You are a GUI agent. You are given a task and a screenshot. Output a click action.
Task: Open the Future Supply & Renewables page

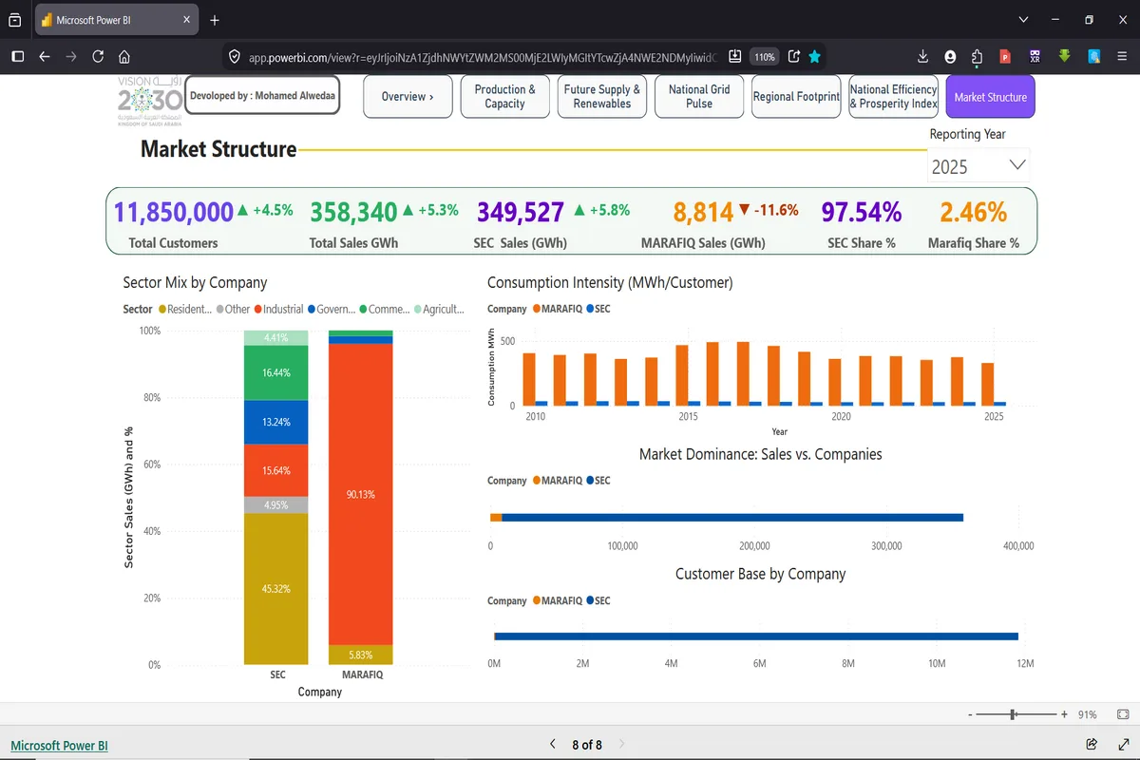(601, 97)
